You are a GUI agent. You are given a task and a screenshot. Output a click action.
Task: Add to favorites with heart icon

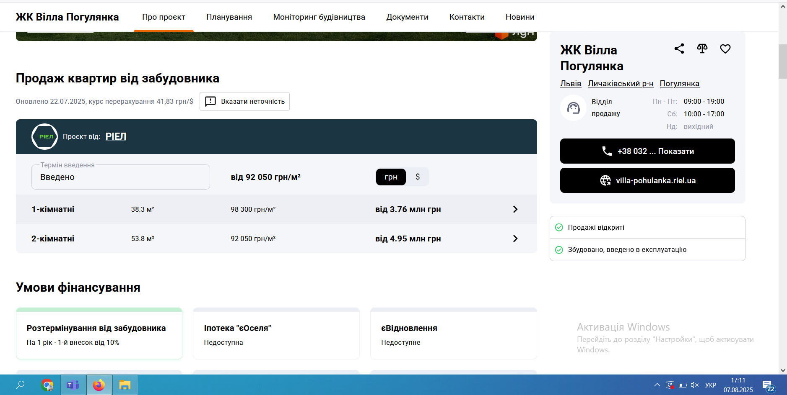coord(725,49)
